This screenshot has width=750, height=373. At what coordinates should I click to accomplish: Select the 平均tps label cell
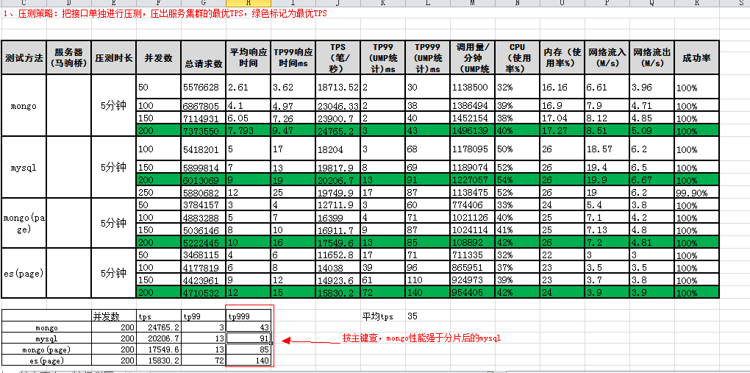pyautogui.click(x=377, y=316)
